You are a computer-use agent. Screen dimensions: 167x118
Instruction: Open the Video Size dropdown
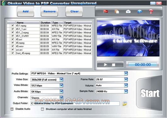61,80
